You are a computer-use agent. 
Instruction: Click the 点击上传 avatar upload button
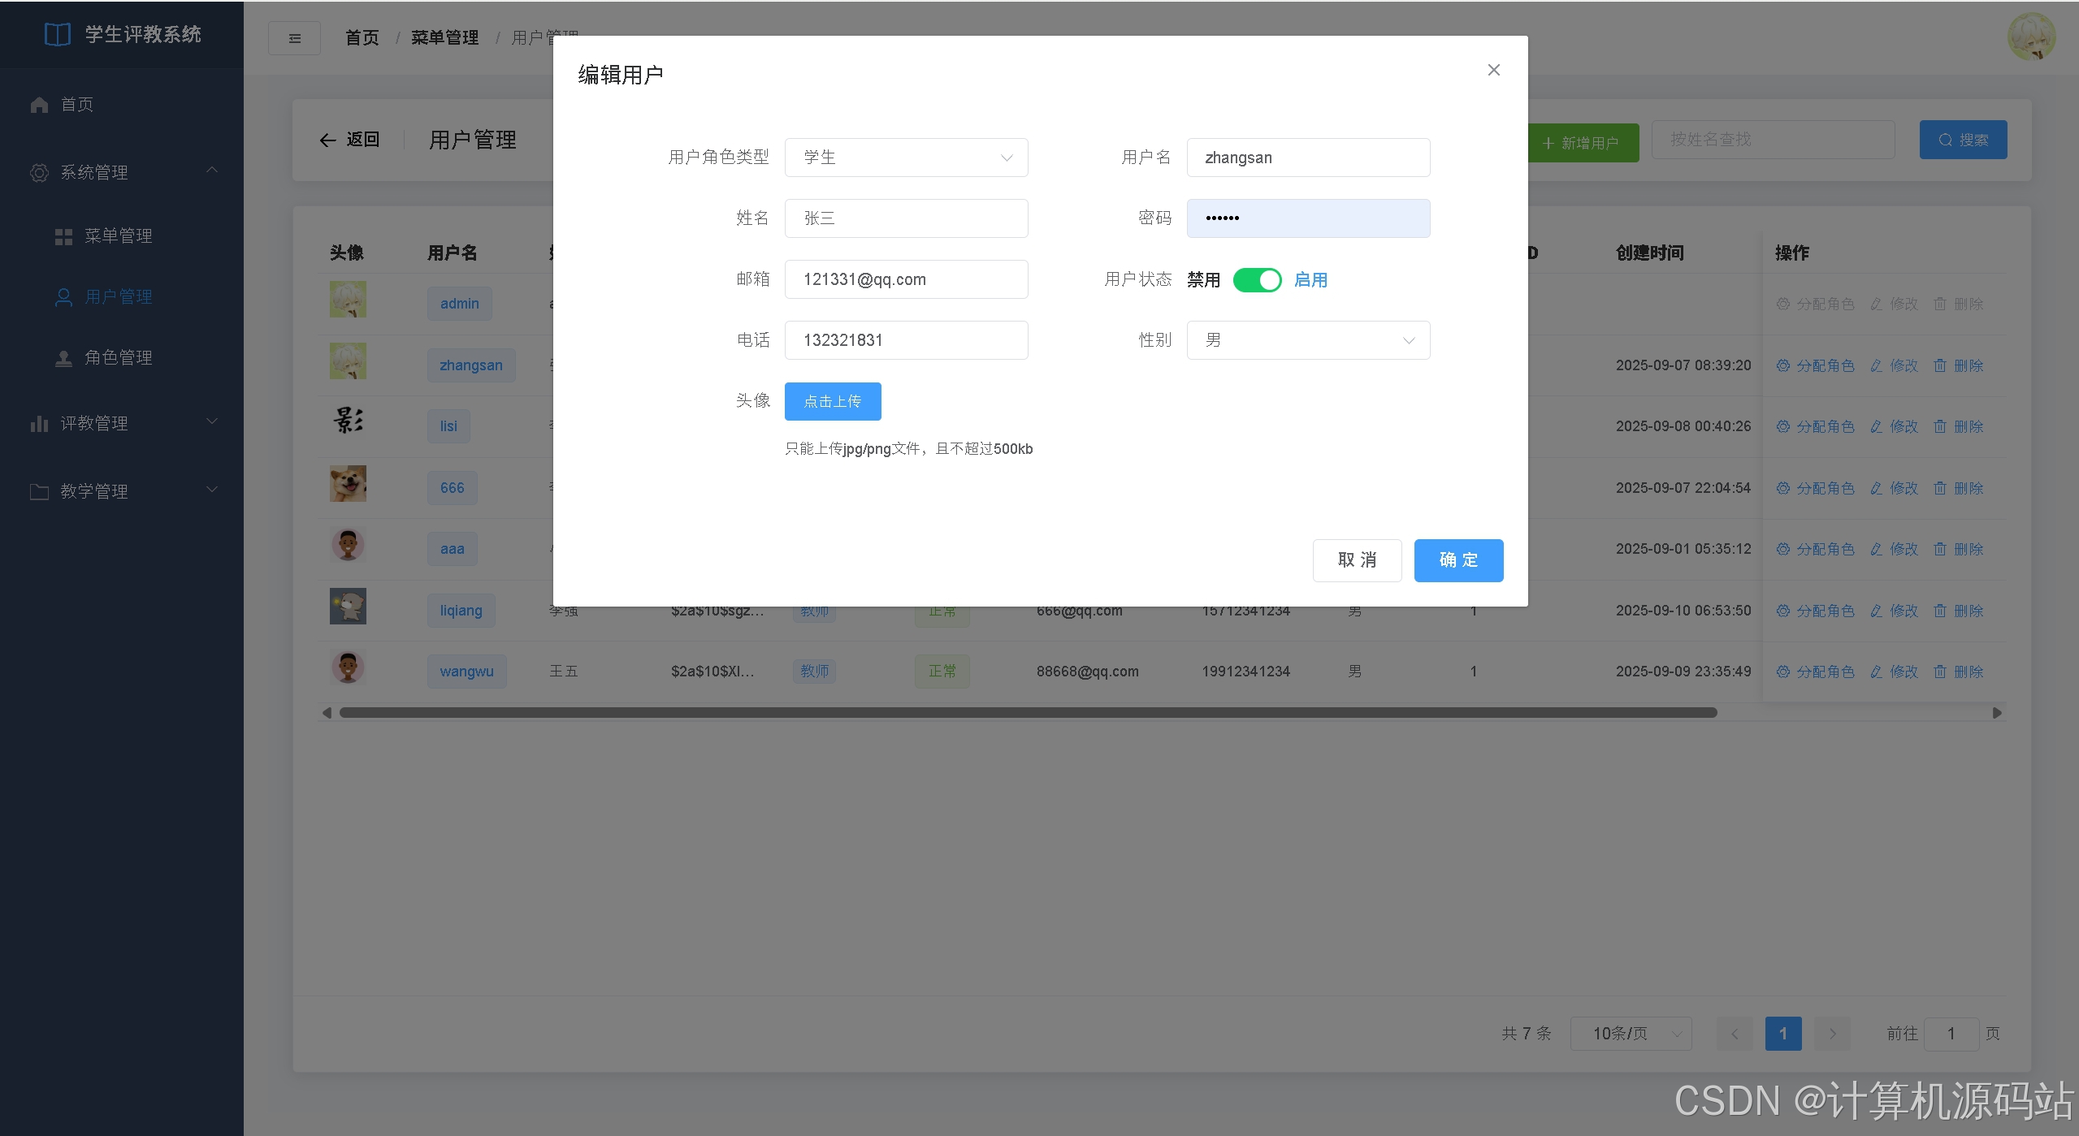click(x=833, y=401)
